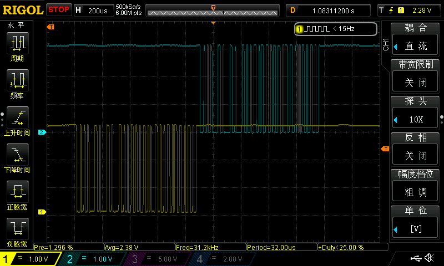
Task: Select the Rise Time (上升时间) measurement icon
Action: 18,117
